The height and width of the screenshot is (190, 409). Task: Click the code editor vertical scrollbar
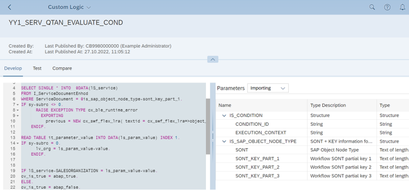tap(208, 127)
